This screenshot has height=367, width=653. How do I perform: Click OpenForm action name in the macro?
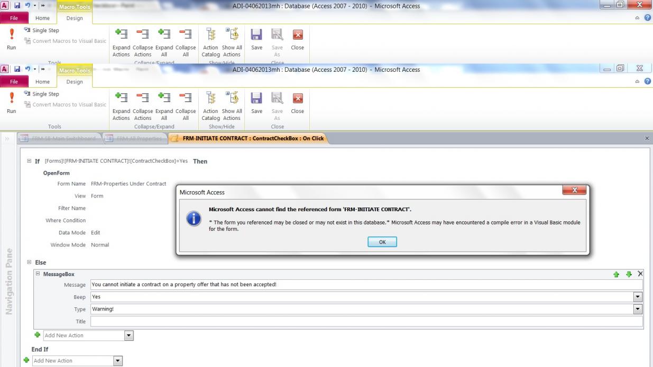click(57, 173)
